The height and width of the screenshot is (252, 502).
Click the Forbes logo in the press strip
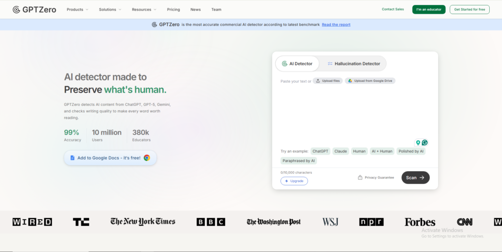[420, 222]
